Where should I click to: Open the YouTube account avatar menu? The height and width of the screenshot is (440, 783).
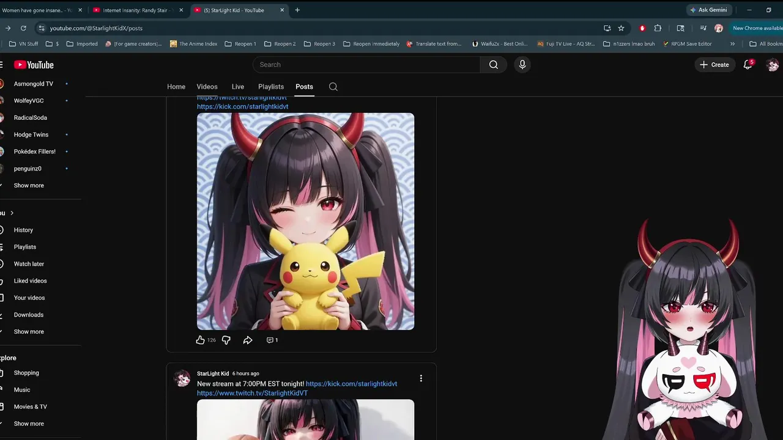point(773,65)
